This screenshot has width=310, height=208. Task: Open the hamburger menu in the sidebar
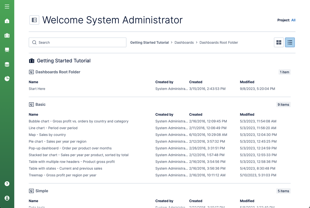coord(7,6)
